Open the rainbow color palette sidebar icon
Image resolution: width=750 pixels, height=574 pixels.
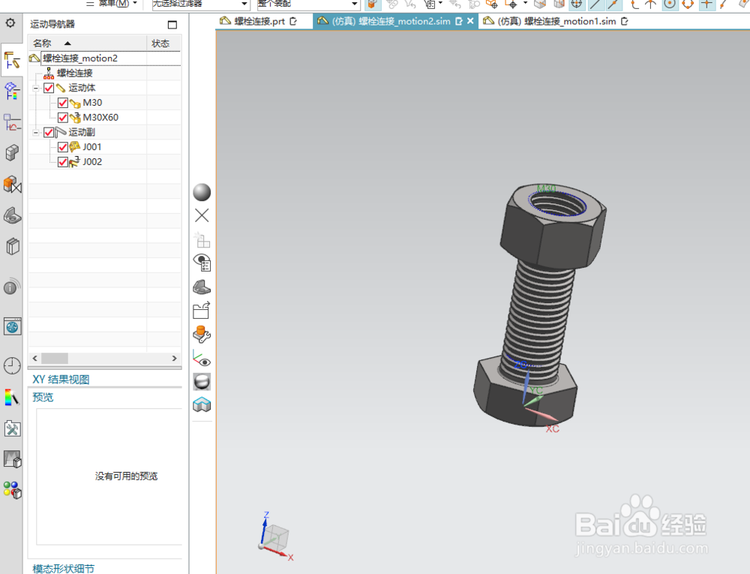pyautogui.click(x=12, y=397)
